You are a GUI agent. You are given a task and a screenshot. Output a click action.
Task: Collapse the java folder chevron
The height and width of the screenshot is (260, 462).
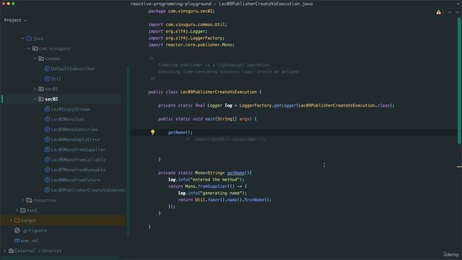[x=22, y=38]
